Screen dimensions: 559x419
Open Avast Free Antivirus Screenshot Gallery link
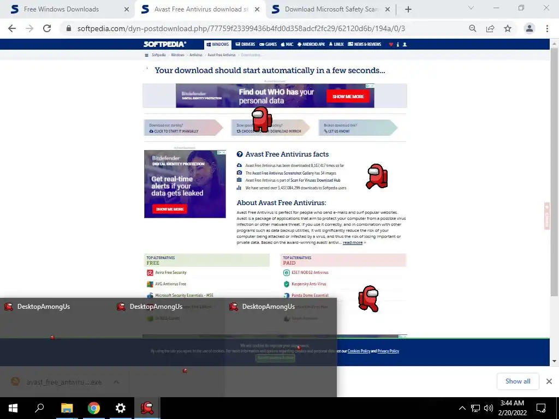point(283,173)
